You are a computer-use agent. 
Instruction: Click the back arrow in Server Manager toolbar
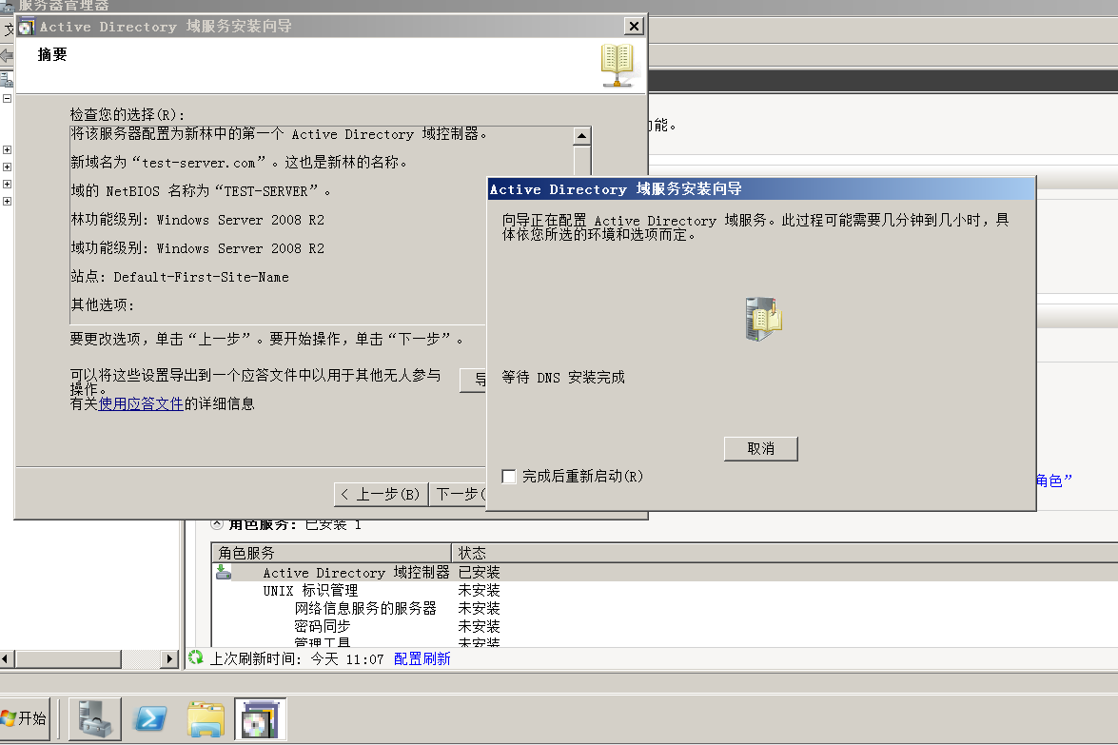tap(7, 55)
